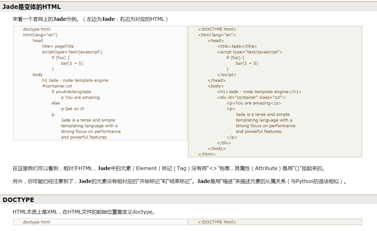This screenshot has height=231, width=377.
Task: Click the "head" line in the Jade code
Action: pyautogui.click(x=37, y=41)
